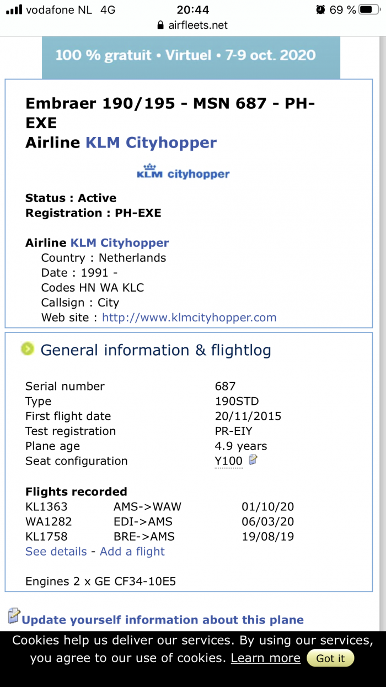Tap the padlock icon in address bar
Image resolution: width=386 pixels, height=687 pixels.
(160, 25)
